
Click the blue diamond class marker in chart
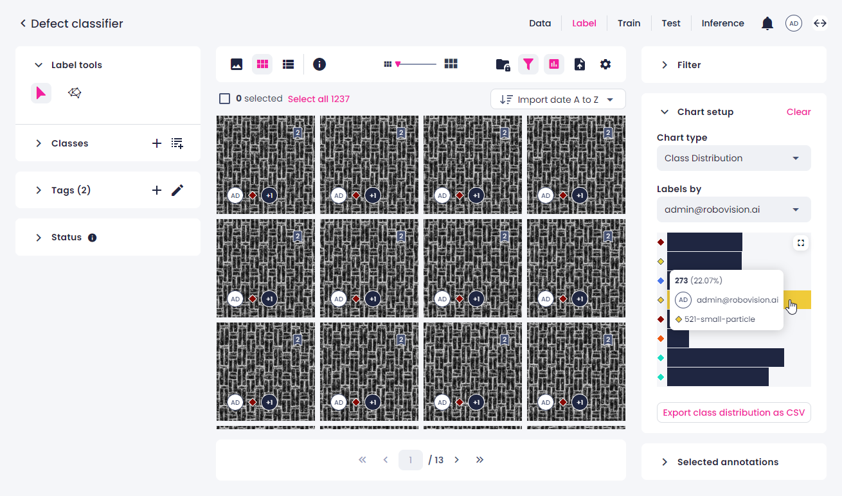coord(661,281)
